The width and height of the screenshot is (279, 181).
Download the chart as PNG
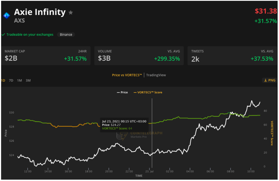tap(269, 80)
